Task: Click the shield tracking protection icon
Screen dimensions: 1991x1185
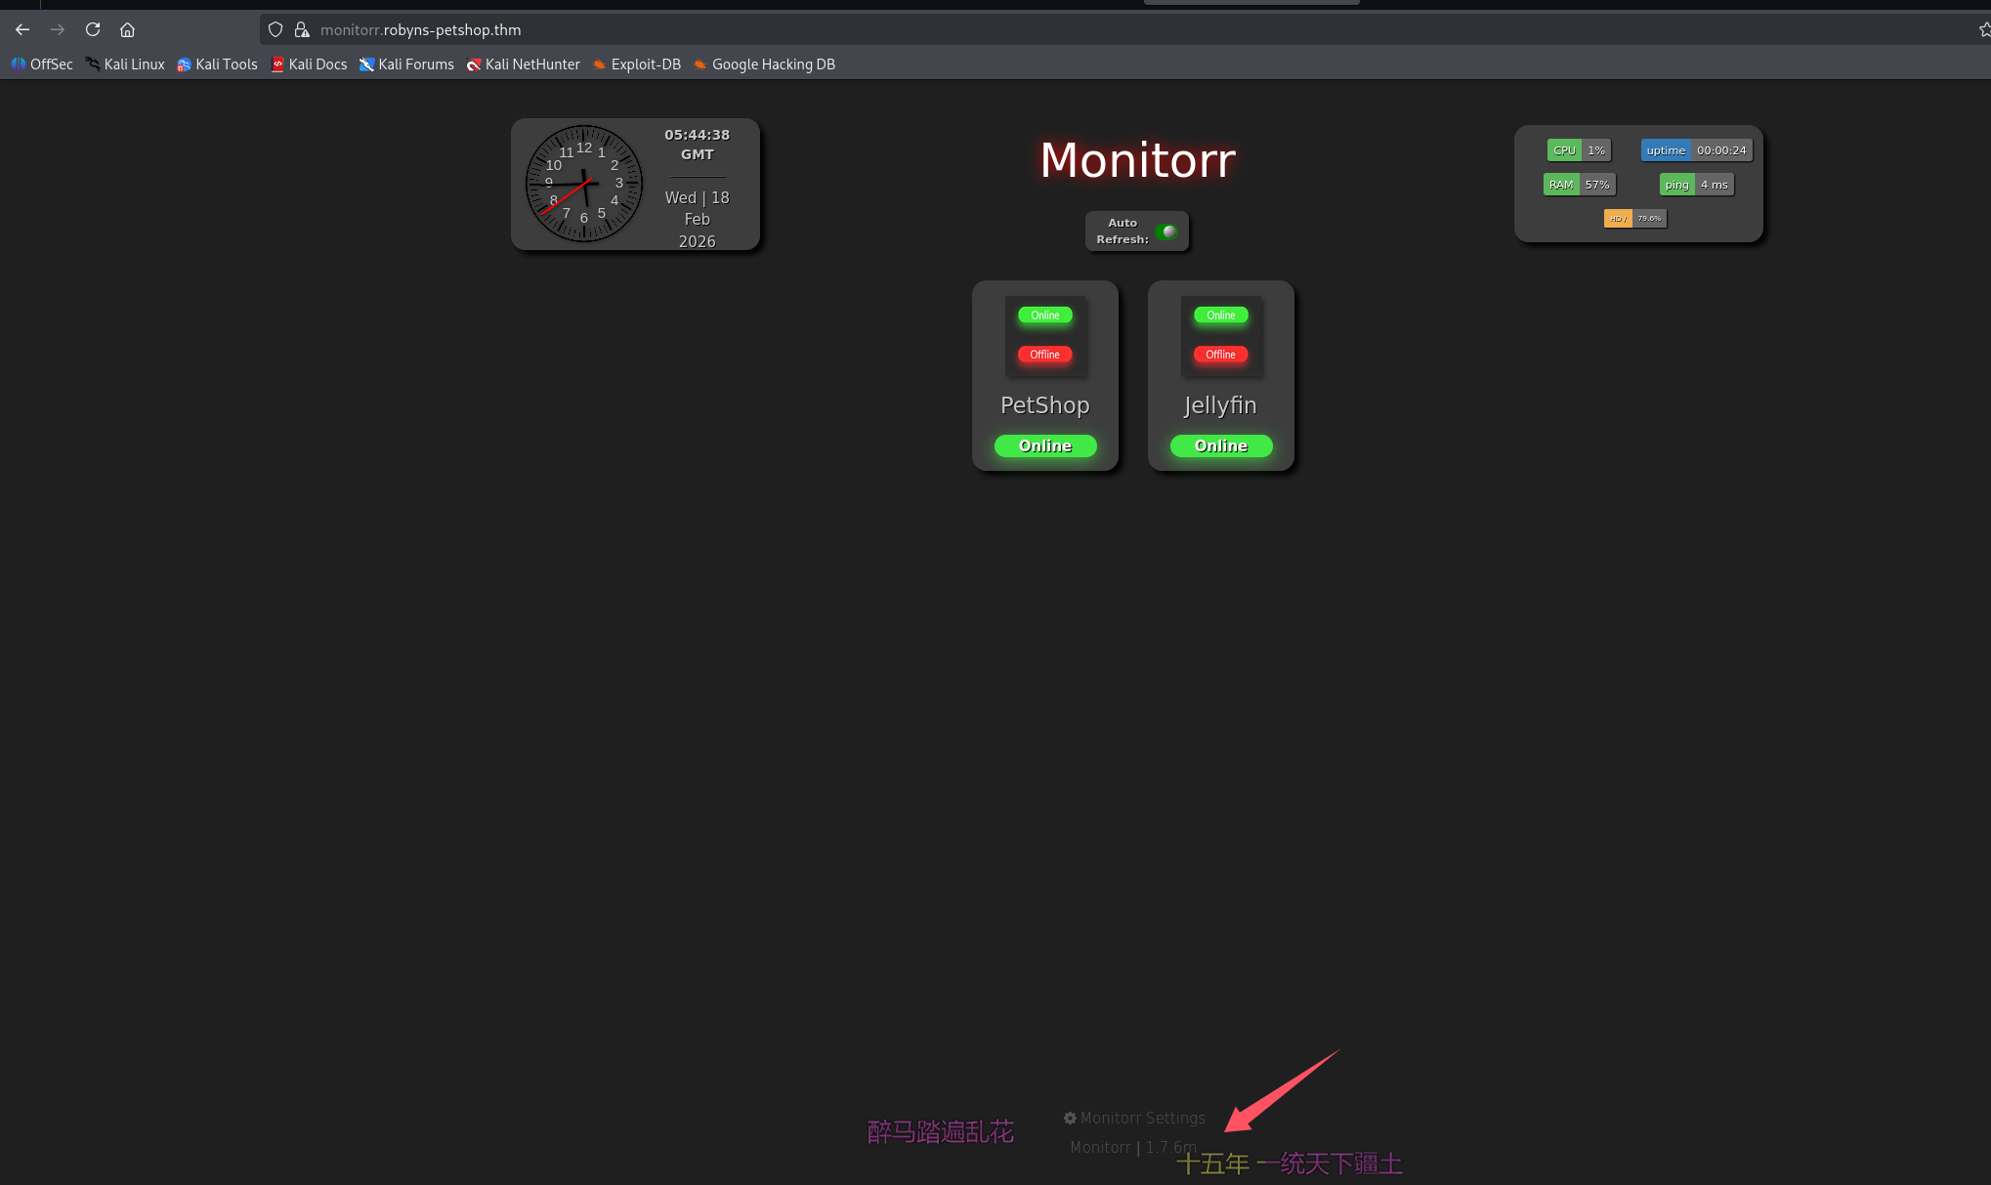Action: (x=275, y=29)
